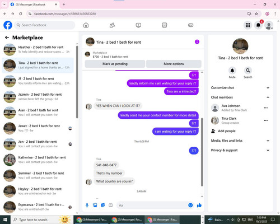Click the message input field Aa
Viewport: 280px width, 224px height.
tap(152, 205)
